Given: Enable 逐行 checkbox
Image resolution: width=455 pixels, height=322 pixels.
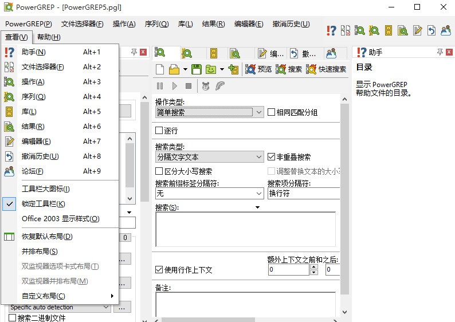Looking at the screenshot, I should (159, 131).
